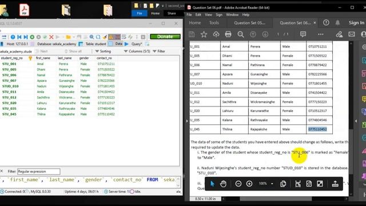Open the Window menu in Acrobat Reader

coord(232,15)
